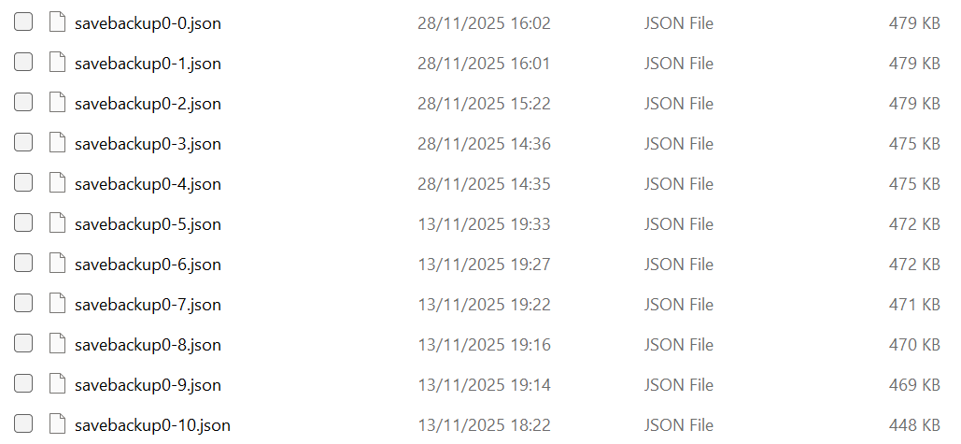Check the box next to savebackup0-6.json
Viewport: 961px width, 444px height.
(x=23, y=265)
